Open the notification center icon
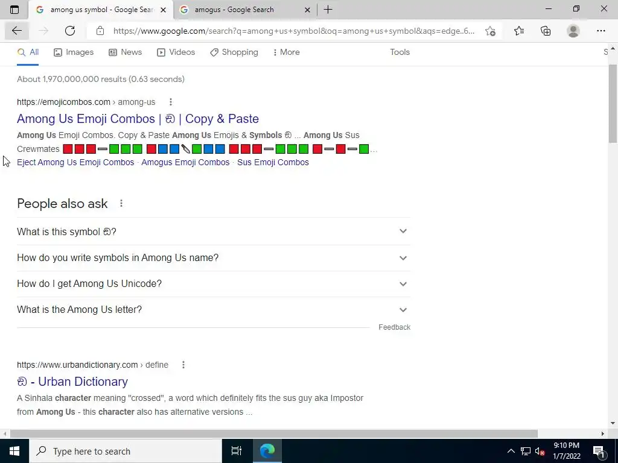The width and height of the screenshot is (618, 463). click(x=599, y=451)
